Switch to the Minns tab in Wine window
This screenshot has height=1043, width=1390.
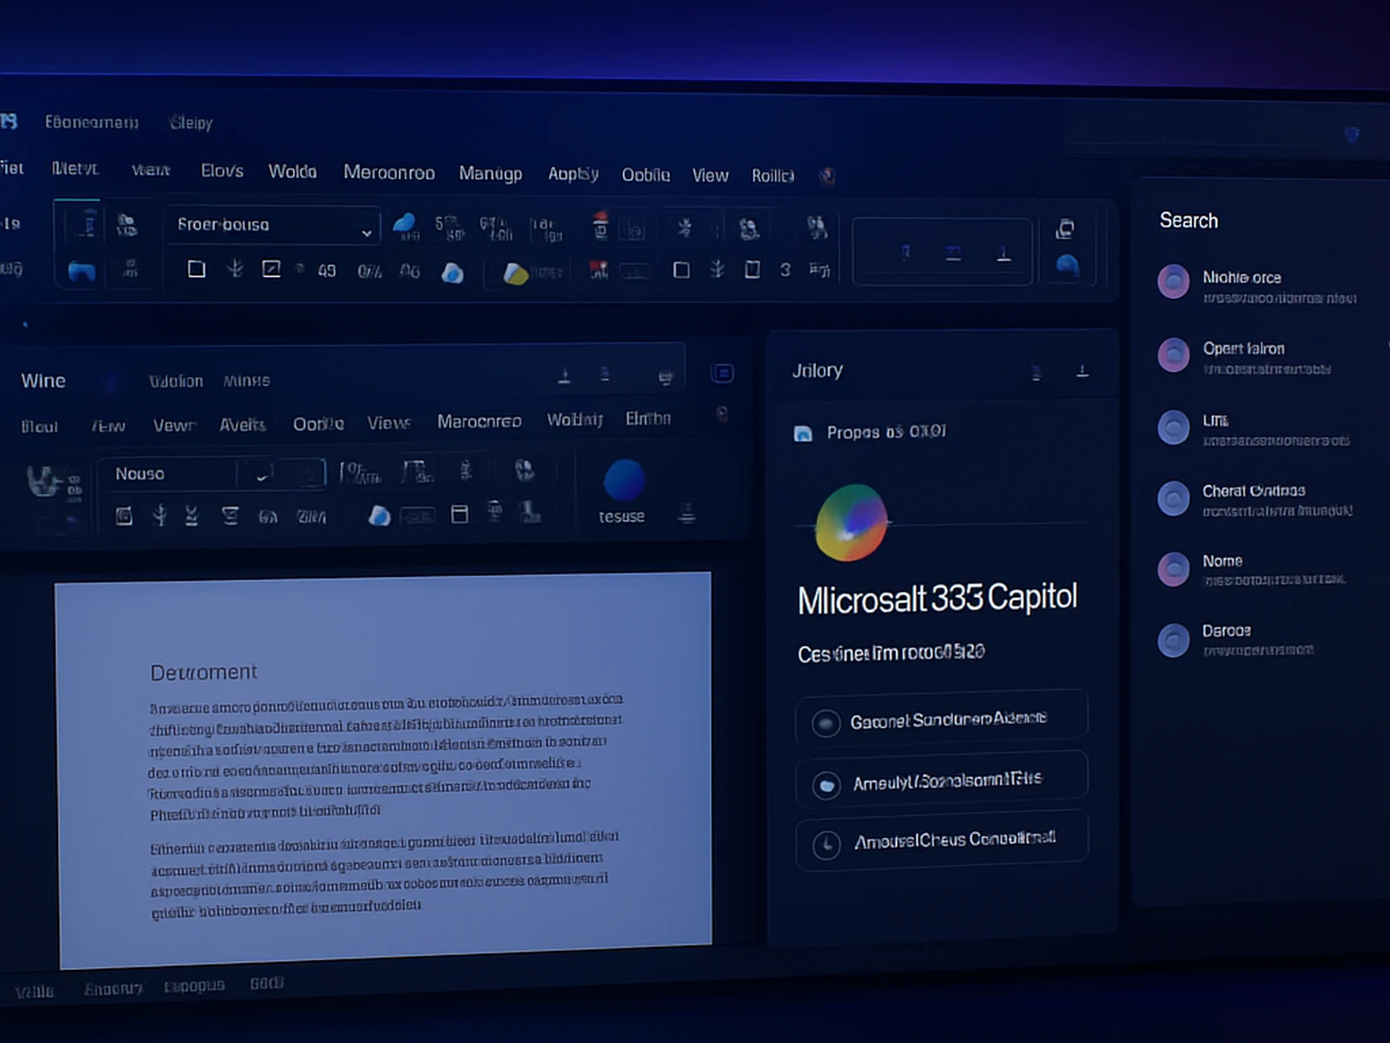click(247, 381)
